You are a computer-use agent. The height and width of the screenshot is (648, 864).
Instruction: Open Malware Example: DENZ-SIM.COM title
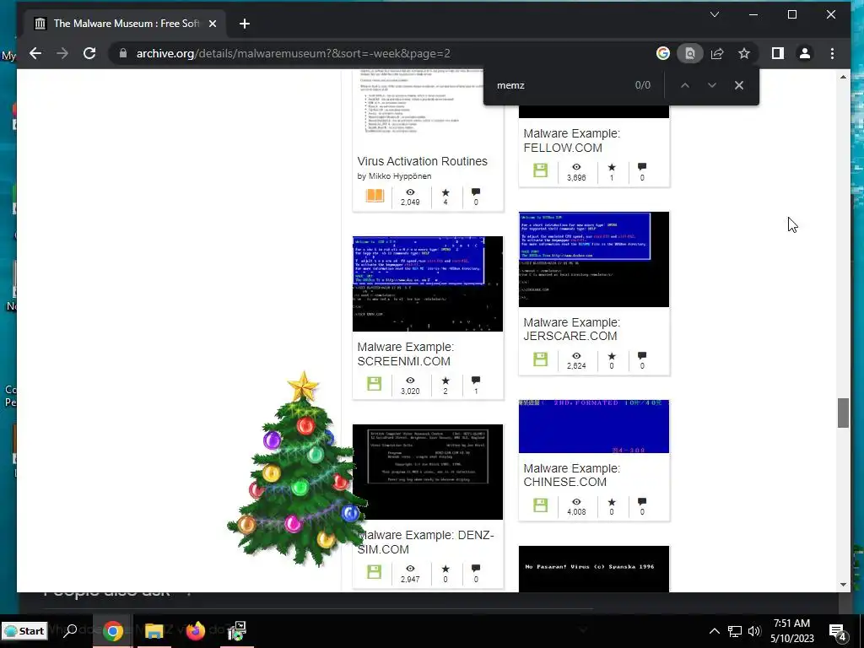[x=426, y=543]
